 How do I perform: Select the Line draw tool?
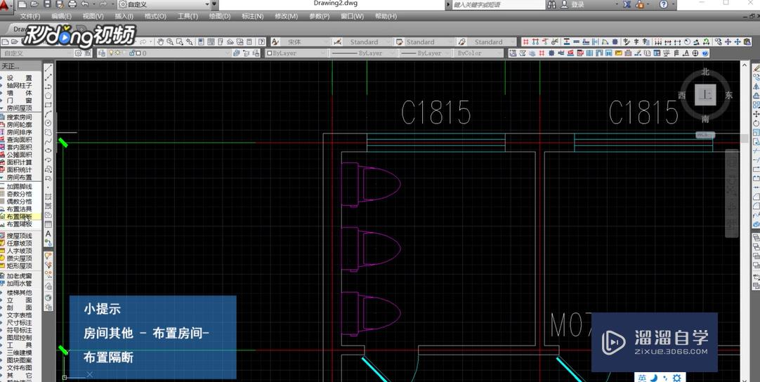(48, 68)
